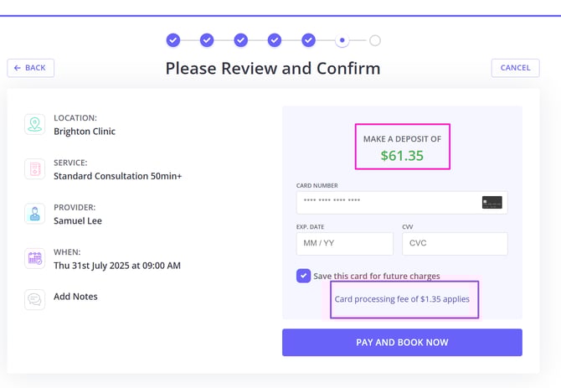561x388 pixels.
Task: Click the location pin icon
Action: [34, 125]
